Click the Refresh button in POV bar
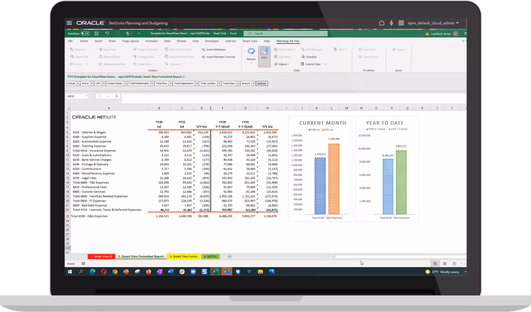The image size is (531, 312). (x=262, y=83)
